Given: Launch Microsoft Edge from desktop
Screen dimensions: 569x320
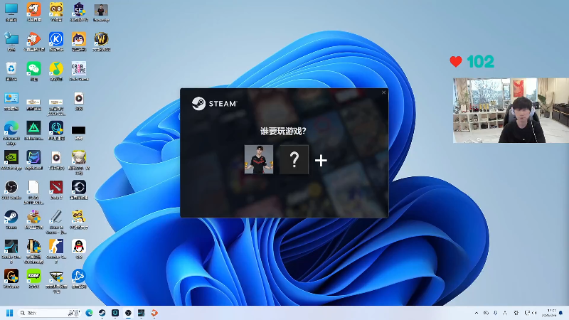Looking at the screenshot, I should click(11, 133).
